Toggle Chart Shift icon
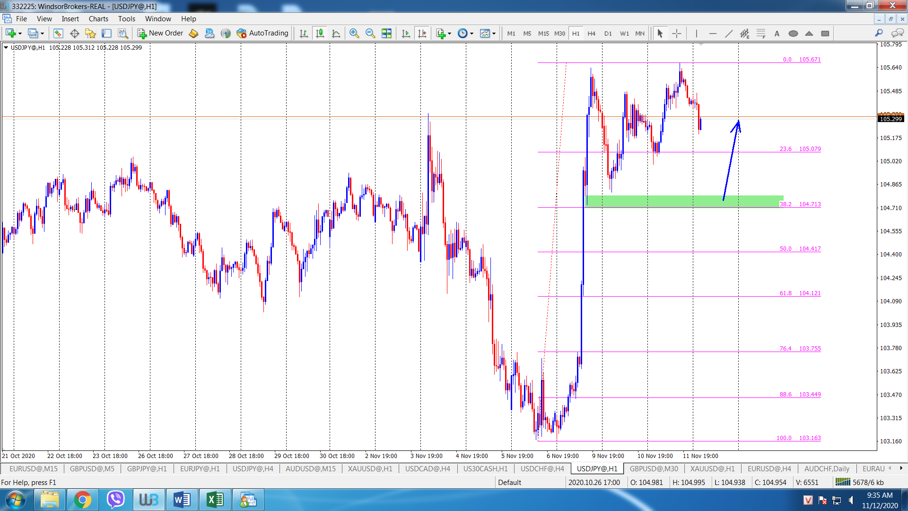Viewport: 908px width, 511px height. (x=422, y=33)
